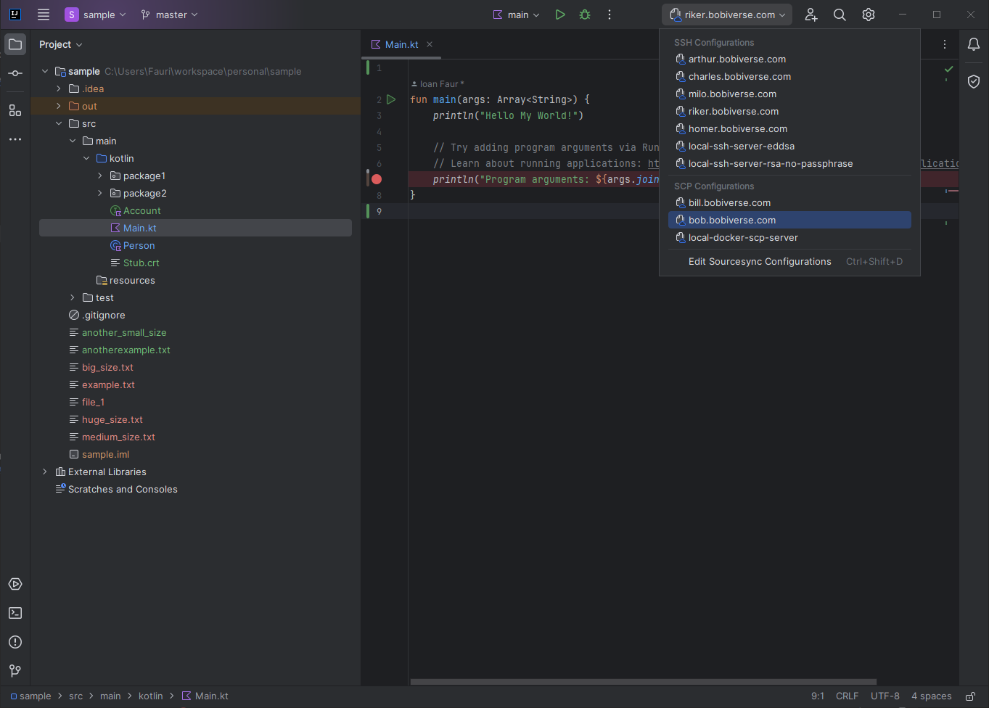Image resolution: width=989 pixels, height=708 pixels.
Task: Expand the out folder
Action: click(59, 106)
